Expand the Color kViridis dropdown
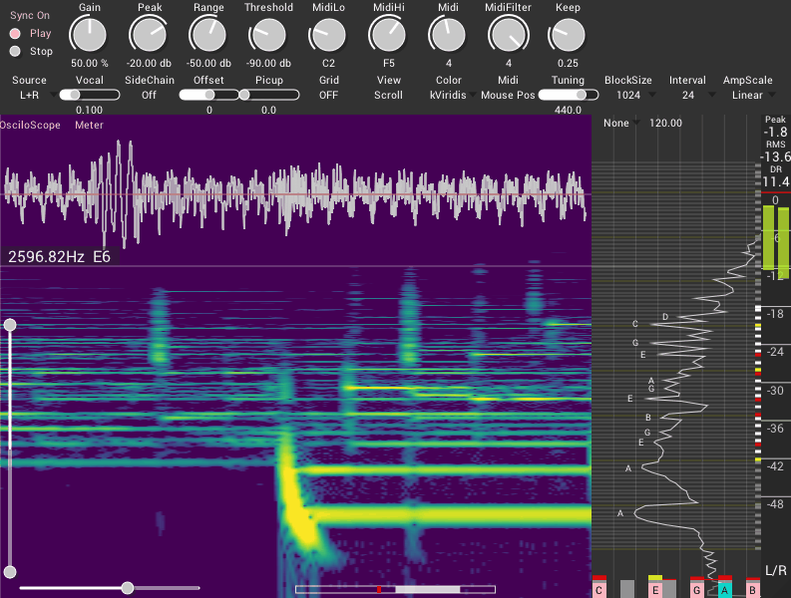This screenshot has width=791, height=598. [453, 95]
